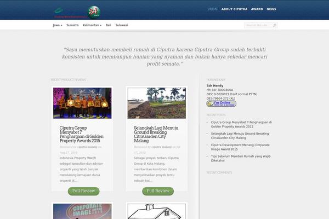Viewport: 329px width, 219px height.
Task: Open the Corporate Image 2015 thumbnail
Action: click(82, 211)
